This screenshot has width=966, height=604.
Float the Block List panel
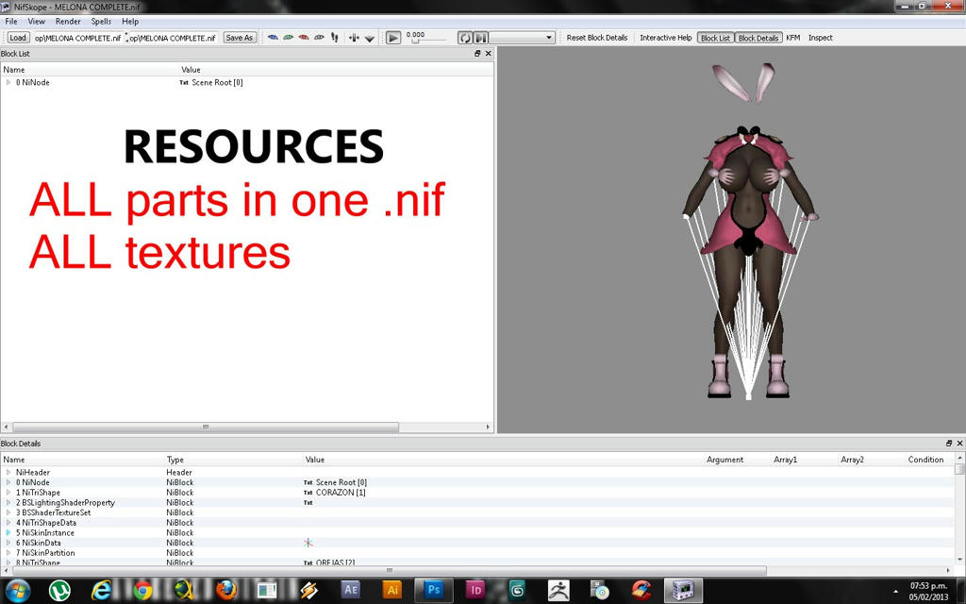click(x=477, y=54)
